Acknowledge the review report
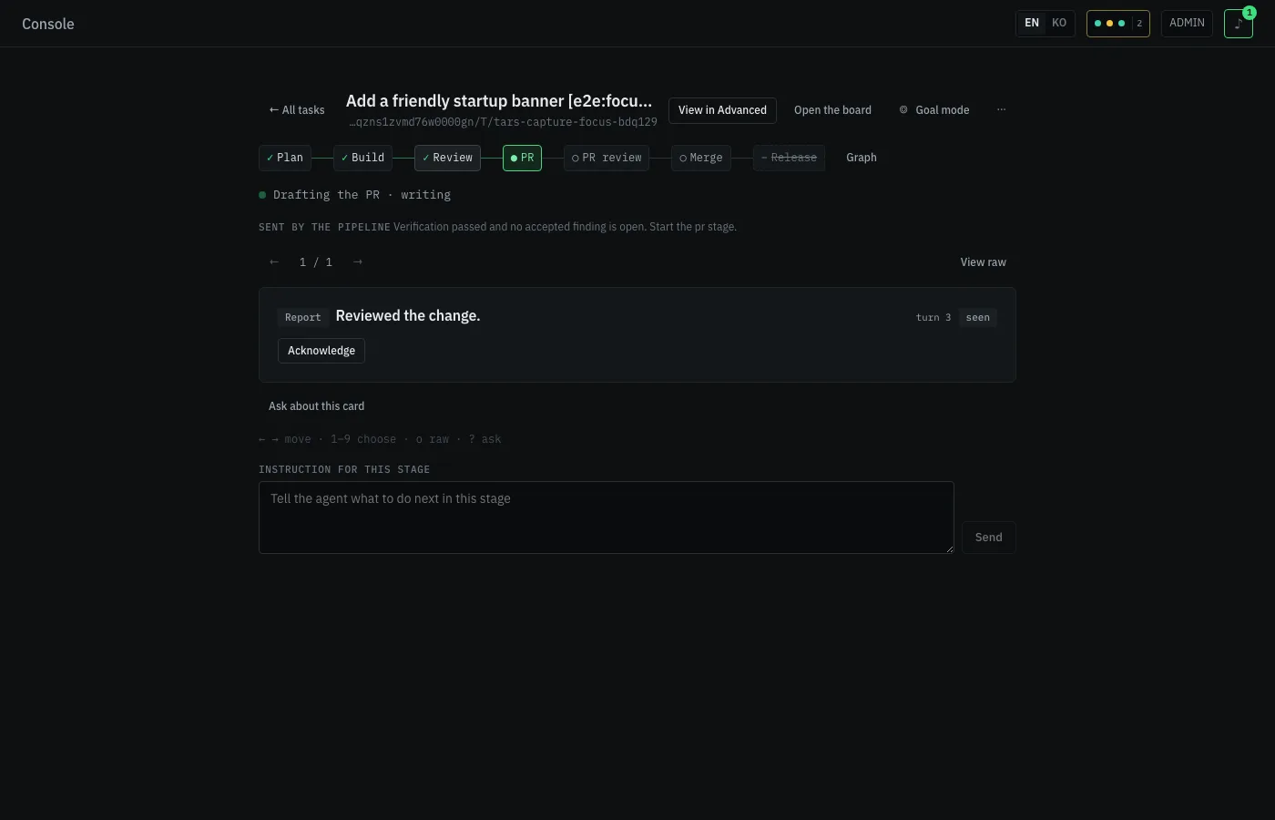1275x820 pixels. (321, 351)
